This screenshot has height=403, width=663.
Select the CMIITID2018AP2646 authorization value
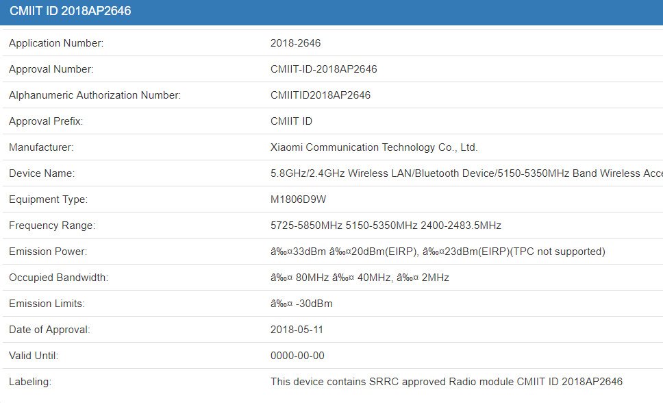pyautogui.click(x=320, y=95)
